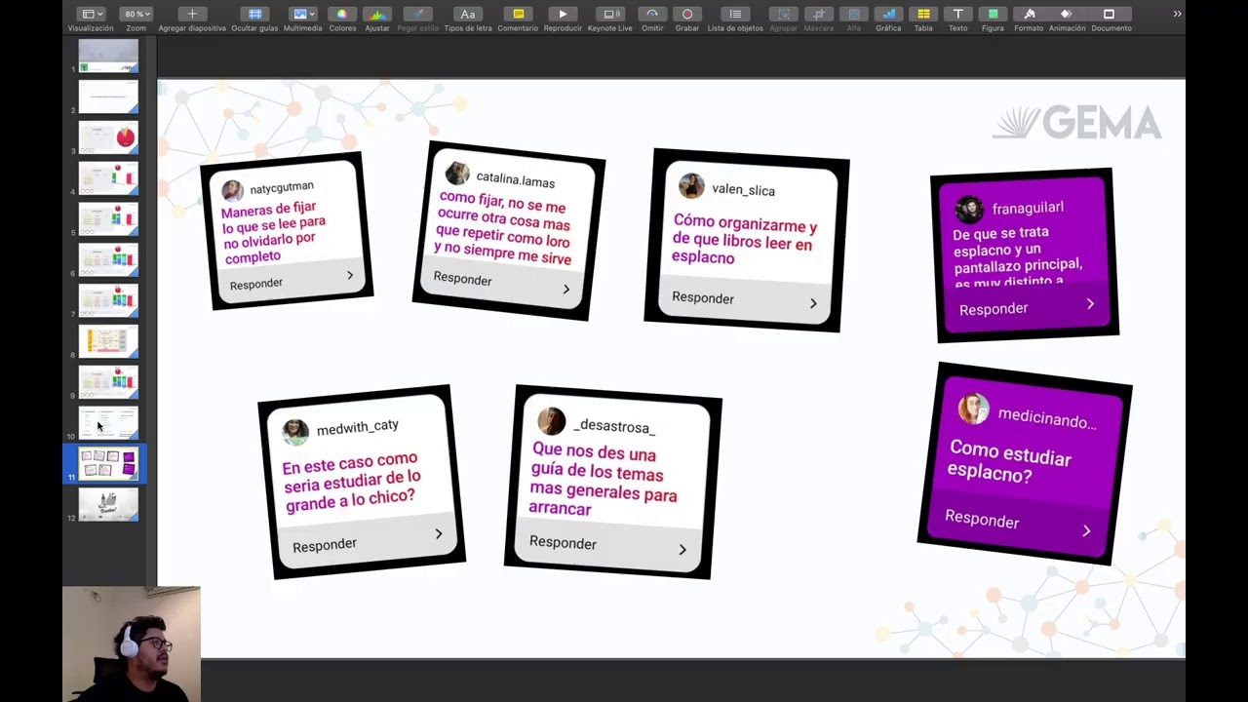Open Tipos de letra panel
This screenshot has height=702, width=1248.
(x=468, y=14)
